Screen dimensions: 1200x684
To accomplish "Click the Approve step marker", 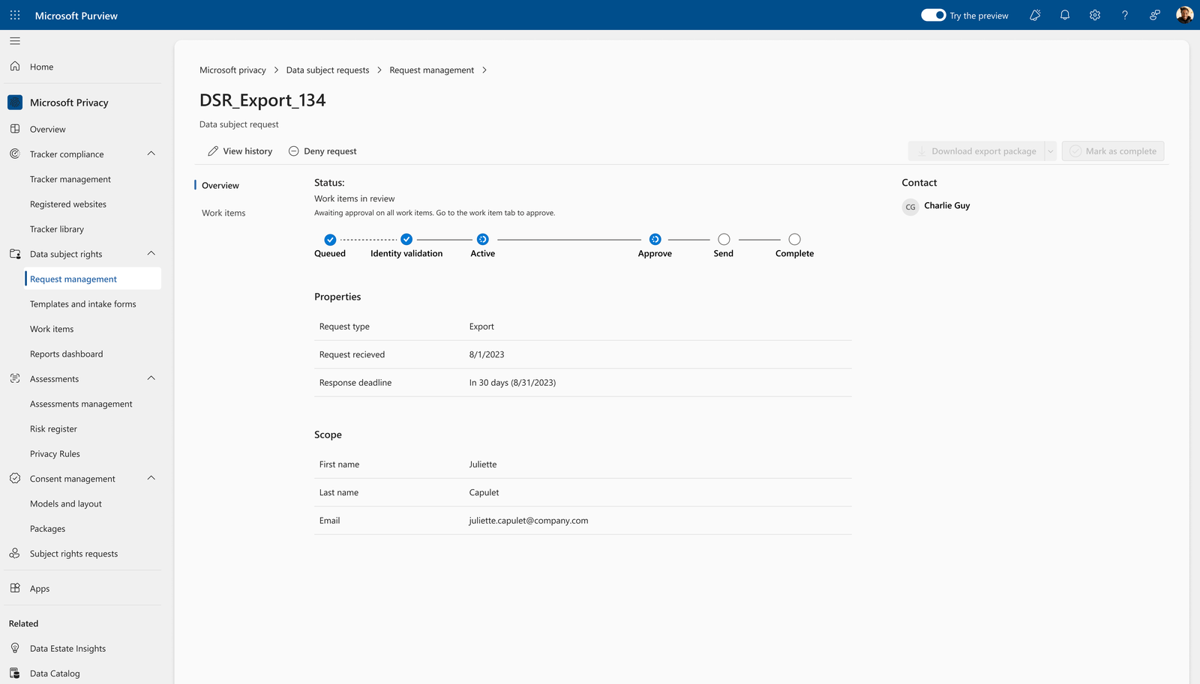I will (x=655, y=240).
